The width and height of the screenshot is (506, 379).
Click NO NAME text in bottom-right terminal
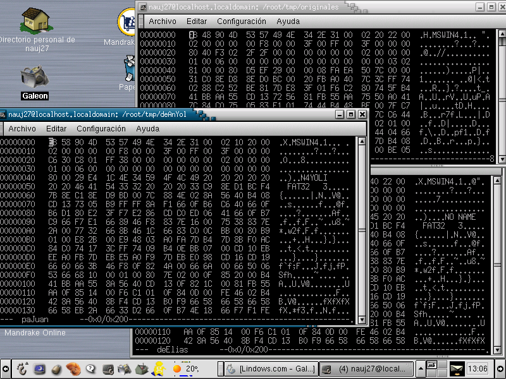460,217
